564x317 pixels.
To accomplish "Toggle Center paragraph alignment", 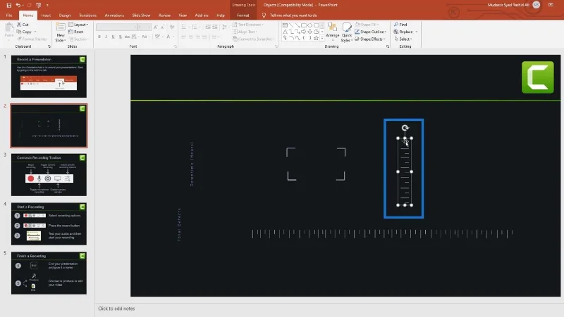I will (x=190, y=37).
